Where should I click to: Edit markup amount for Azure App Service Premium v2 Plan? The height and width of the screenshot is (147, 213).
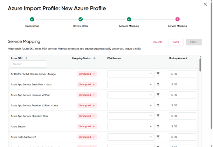pyautogui.click(x=182, y=95)
